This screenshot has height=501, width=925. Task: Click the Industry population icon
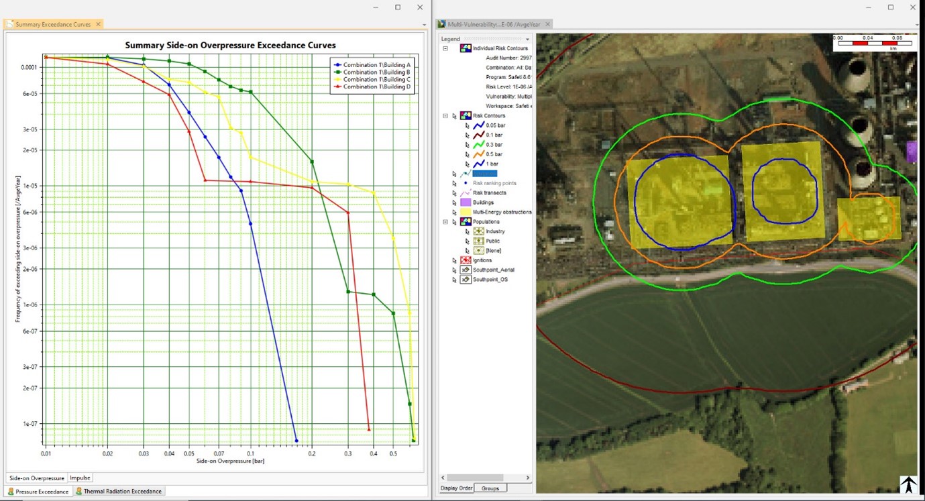[x=478, y=231]
